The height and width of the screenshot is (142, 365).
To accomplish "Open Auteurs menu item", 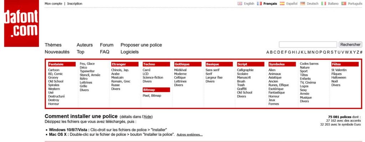I will 84,45.
